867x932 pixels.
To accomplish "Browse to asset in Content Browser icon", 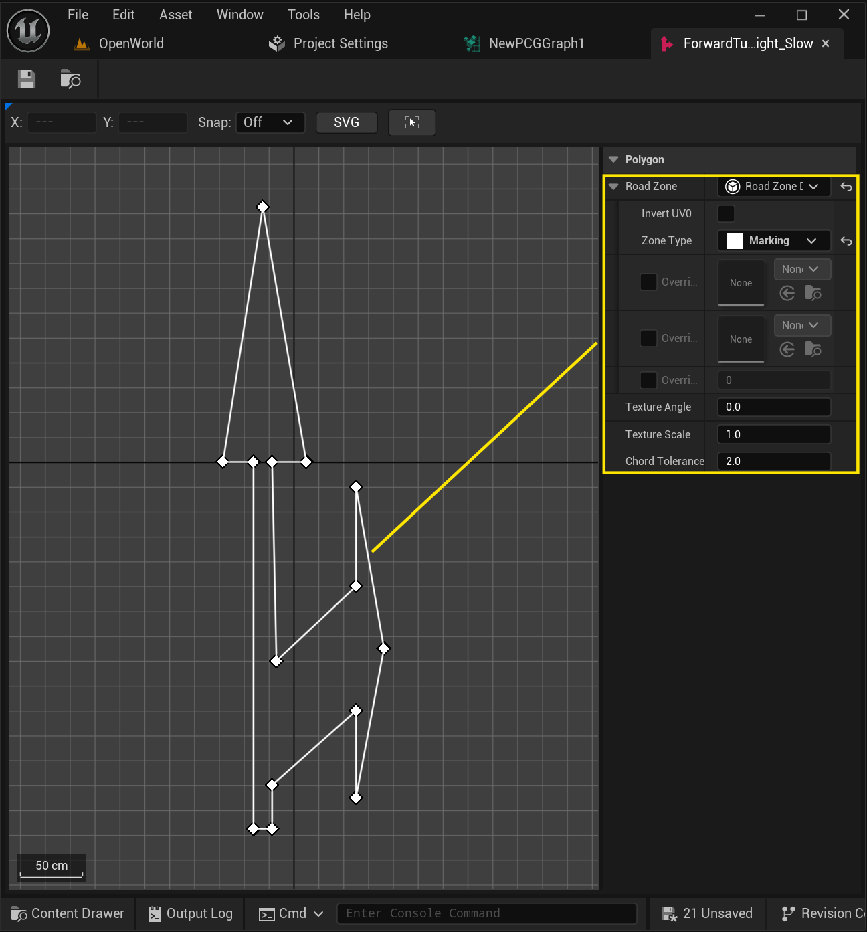I will (70, 79).
